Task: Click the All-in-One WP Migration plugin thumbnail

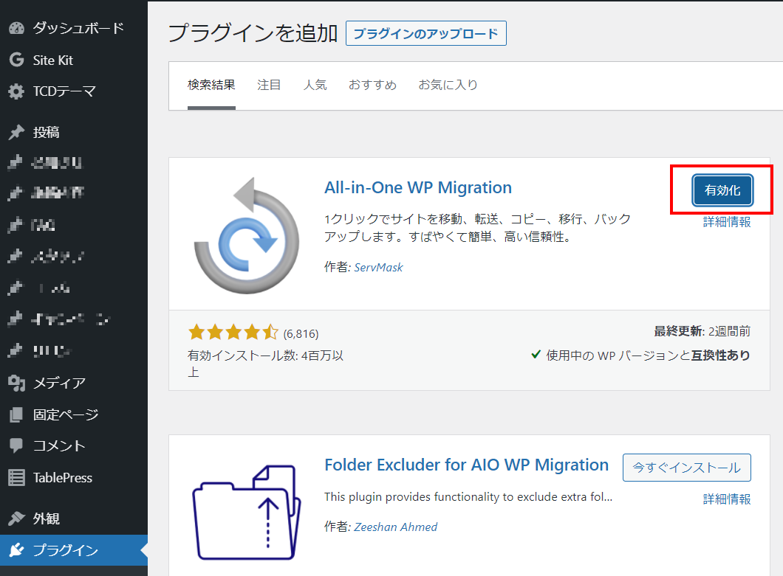Action: coord(245,234)
